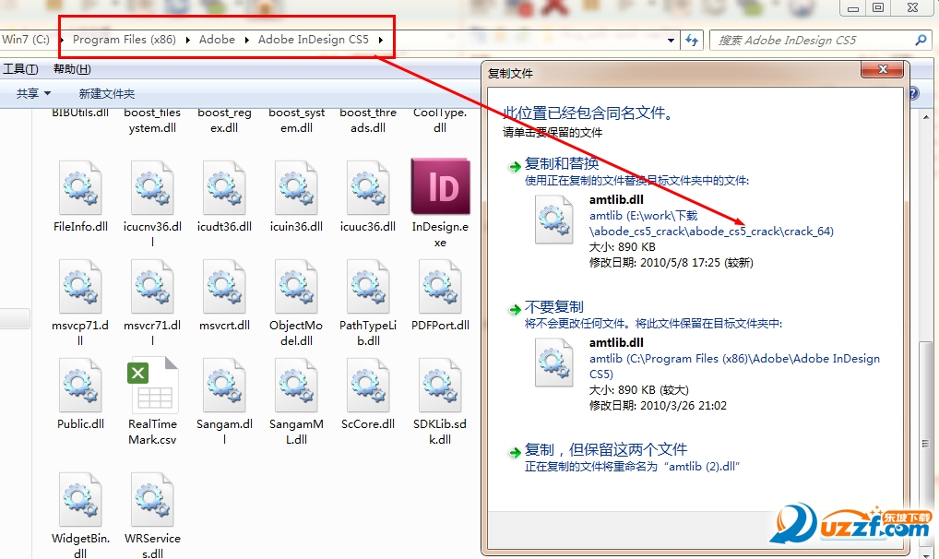Select the SangamML.dll file icon
Screen dimensions: 939x559
click(x=296, y=386)
